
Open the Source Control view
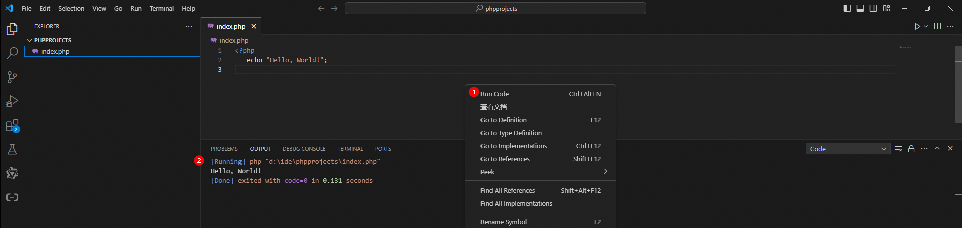tap(12, 77)
